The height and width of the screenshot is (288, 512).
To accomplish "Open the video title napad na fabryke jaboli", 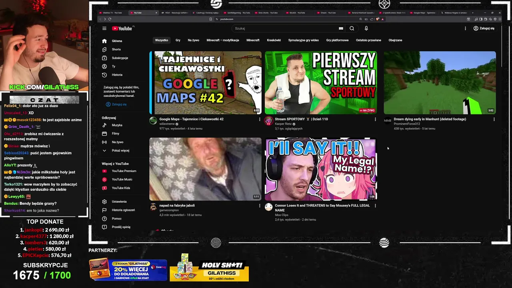I will click(177, 206).
